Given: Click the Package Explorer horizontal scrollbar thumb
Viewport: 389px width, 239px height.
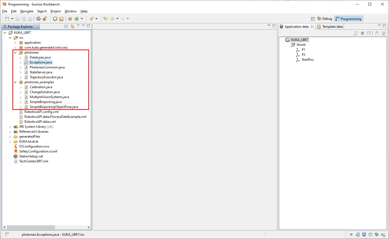Looking at the screenshot, I should coord(31,227).
